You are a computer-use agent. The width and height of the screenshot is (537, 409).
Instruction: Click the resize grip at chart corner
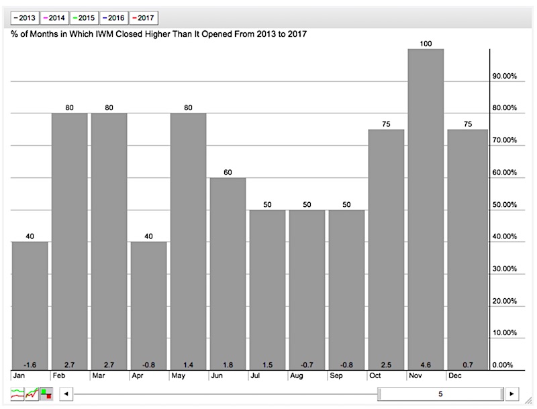coord(528,399)
